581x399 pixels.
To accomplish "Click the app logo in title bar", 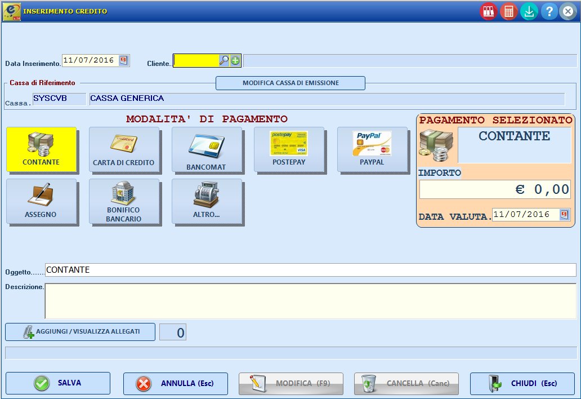I will click(x=12, y=11).
